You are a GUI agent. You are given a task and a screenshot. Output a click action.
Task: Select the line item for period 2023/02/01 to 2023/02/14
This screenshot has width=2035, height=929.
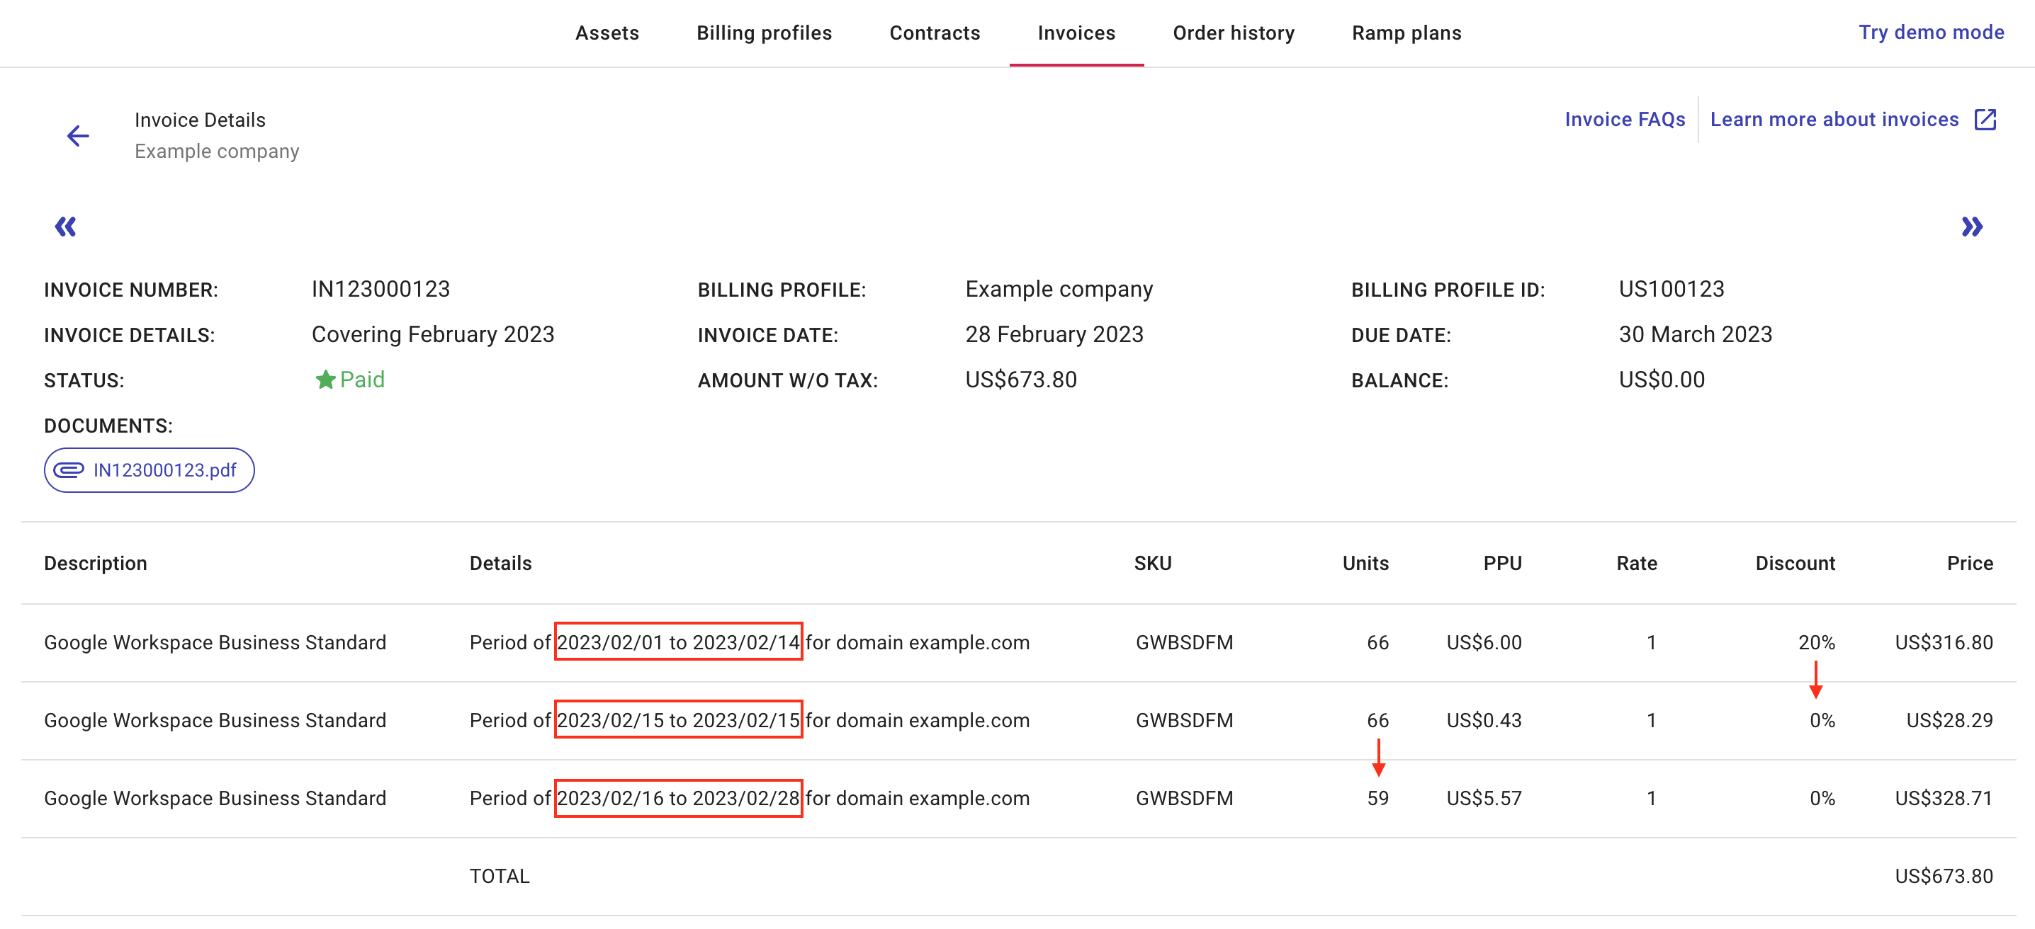coord(678,642)
